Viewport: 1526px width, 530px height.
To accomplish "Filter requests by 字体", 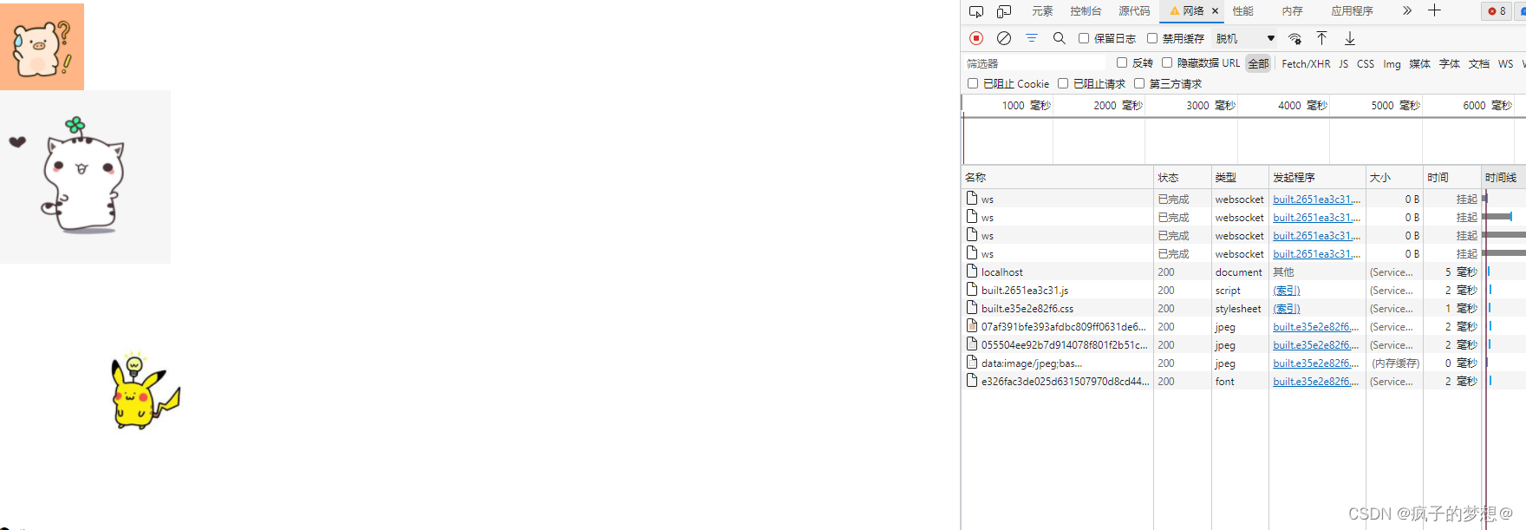I will pos(1449,63).
